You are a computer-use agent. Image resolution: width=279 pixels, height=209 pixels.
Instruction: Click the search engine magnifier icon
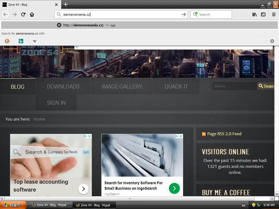(195, 14)
